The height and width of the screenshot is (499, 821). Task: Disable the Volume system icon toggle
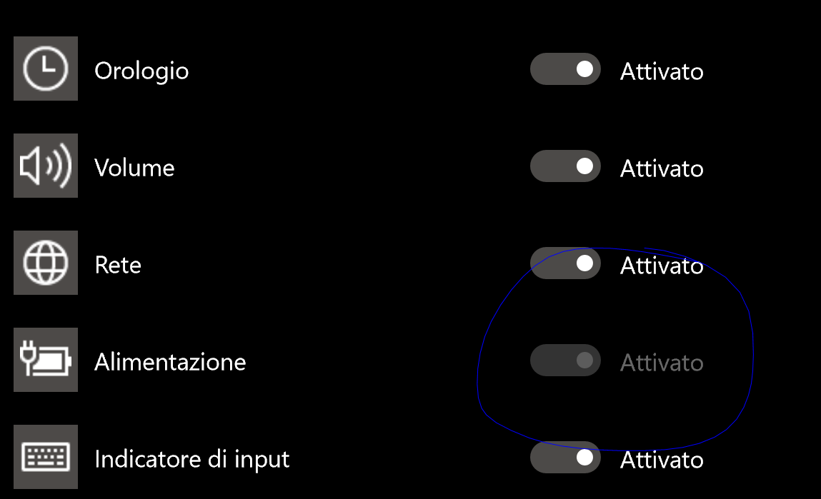coord(564,166)
